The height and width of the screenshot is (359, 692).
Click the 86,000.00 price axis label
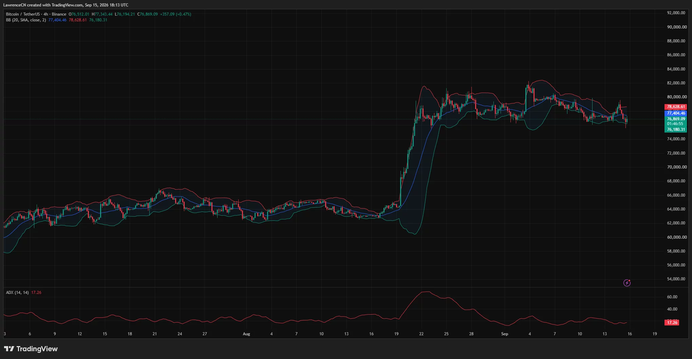pyautogui.click(x=676, y=55)
